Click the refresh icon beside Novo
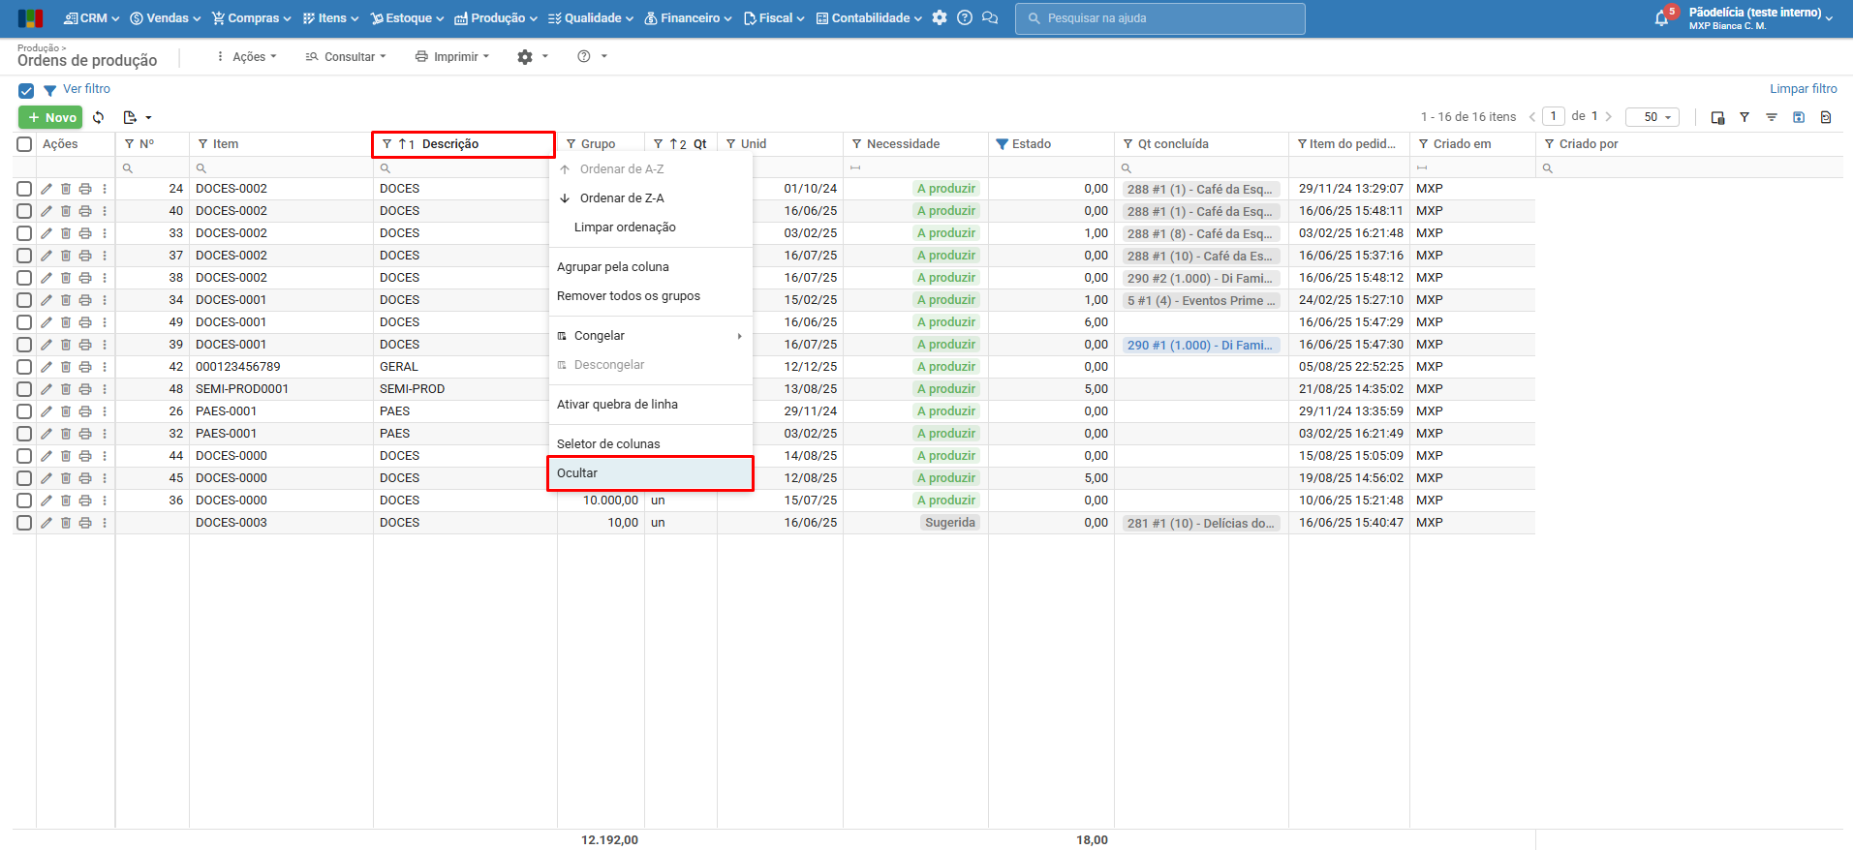Viewport: 1853px width, 850px height. [x=99, y=117]
